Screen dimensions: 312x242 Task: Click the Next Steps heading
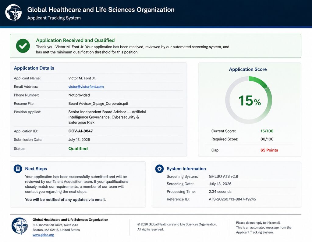(36, 169)
